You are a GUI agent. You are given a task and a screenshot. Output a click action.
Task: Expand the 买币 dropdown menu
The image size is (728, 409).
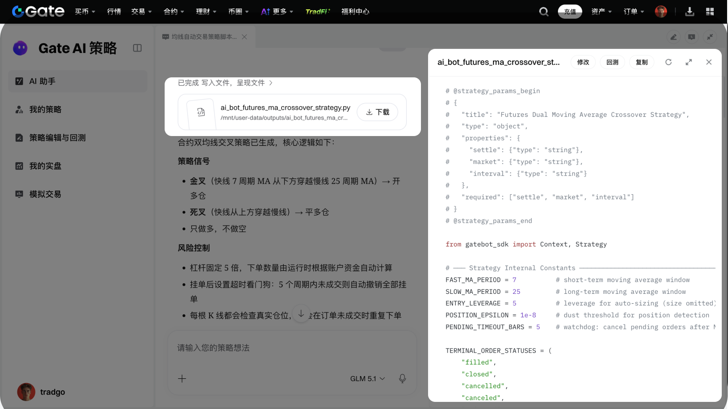pyautogui.click(x=85, y=12)
